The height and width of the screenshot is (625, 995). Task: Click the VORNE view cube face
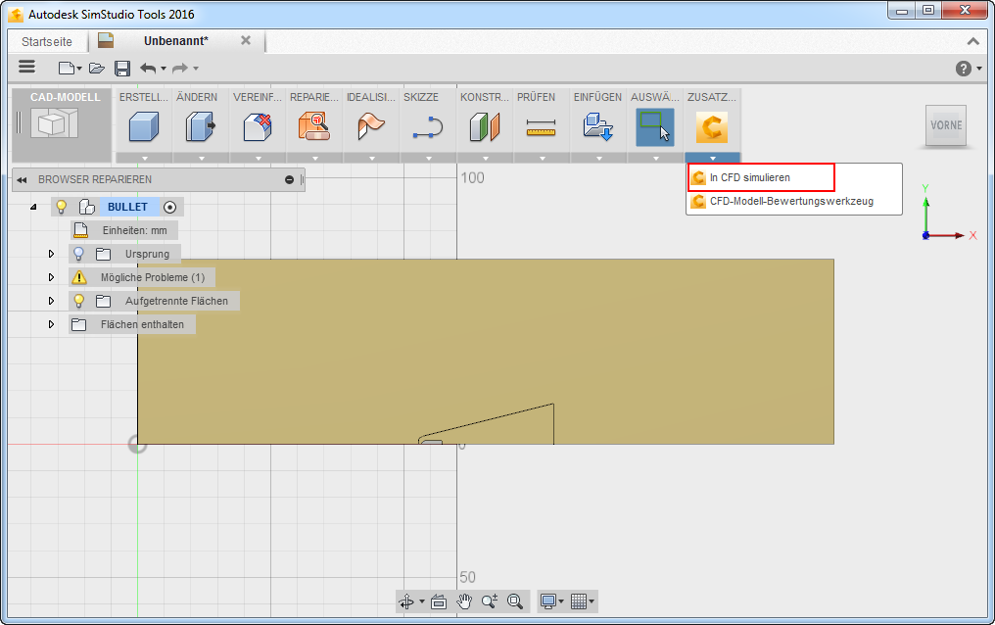(x=945, y=125)
